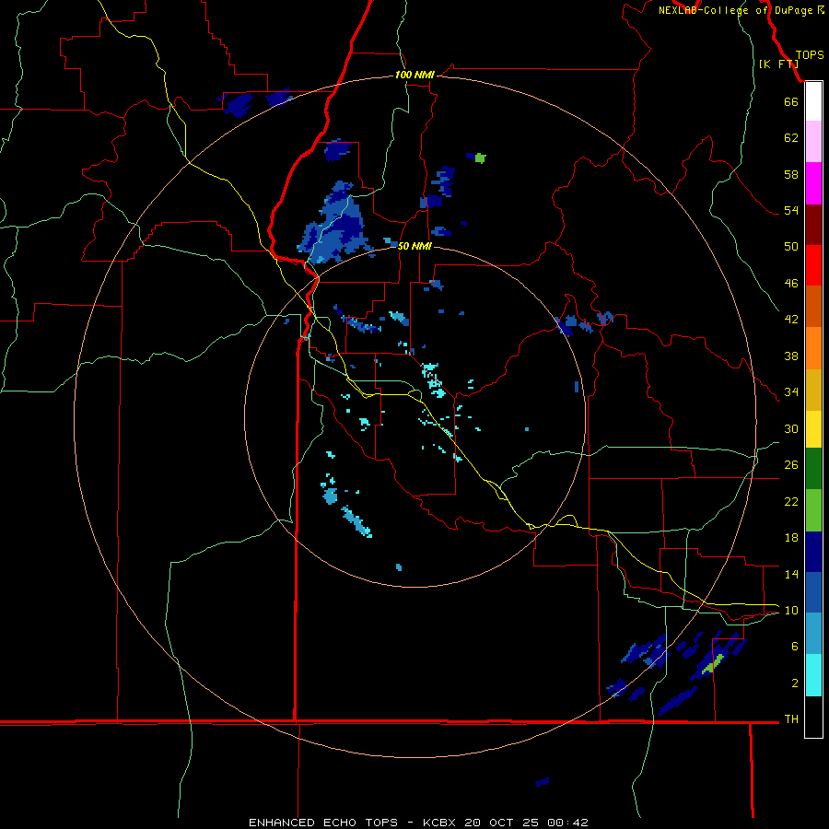The image size is (829, 829).
Task: Click the green echo pixel in the northern map area
Action: (480, 158)
